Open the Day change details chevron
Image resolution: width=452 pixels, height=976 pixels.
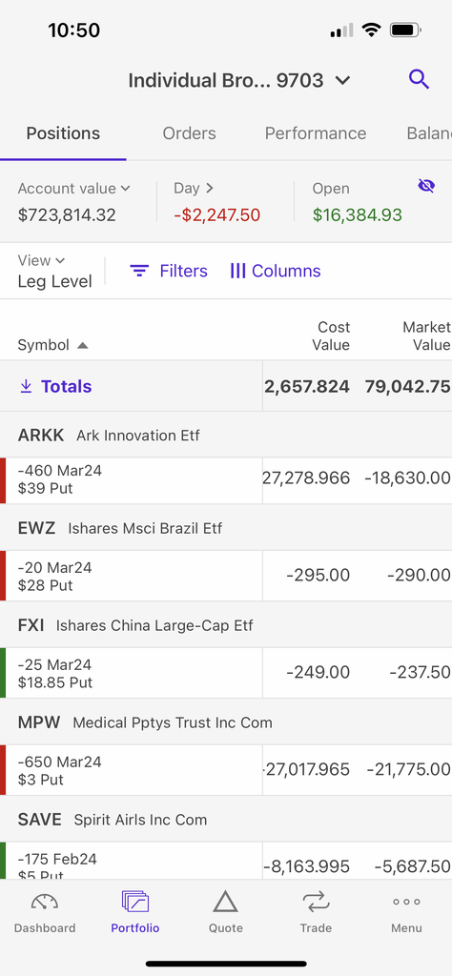(x=209, y=188)
